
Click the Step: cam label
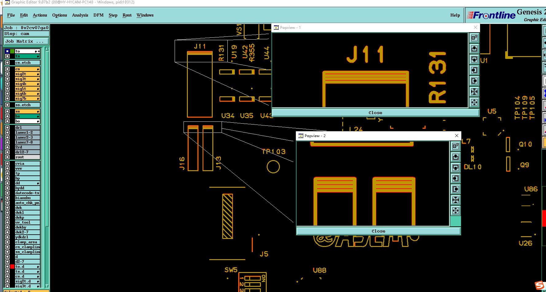[26, 34]
